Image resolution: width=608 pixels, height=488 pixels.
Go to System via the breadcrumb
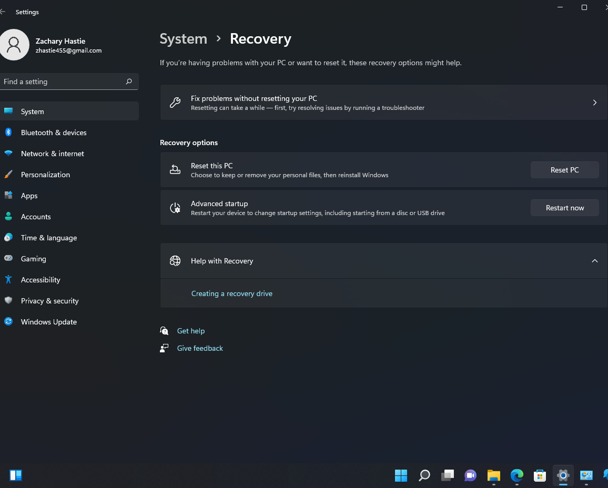click(x=183, y=38)
